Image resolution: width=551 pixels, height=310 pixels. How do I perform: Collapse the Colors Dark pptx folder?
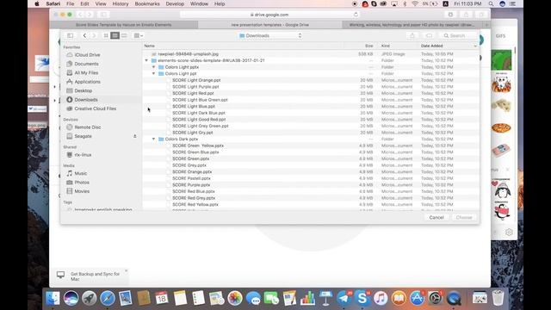(153, 139)
